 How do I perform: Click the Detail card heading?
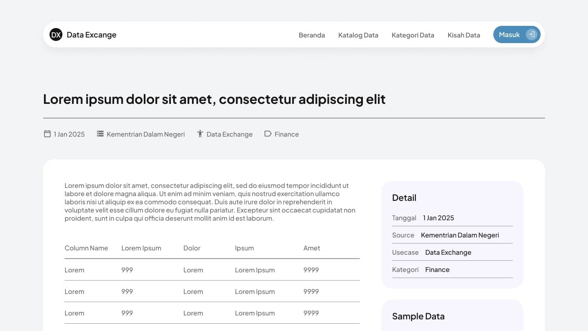click(404, 198)
